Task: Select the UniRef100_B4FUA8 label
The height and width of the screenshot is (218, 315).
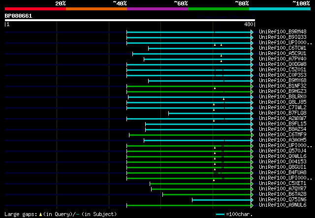Action: pos(283,173)
